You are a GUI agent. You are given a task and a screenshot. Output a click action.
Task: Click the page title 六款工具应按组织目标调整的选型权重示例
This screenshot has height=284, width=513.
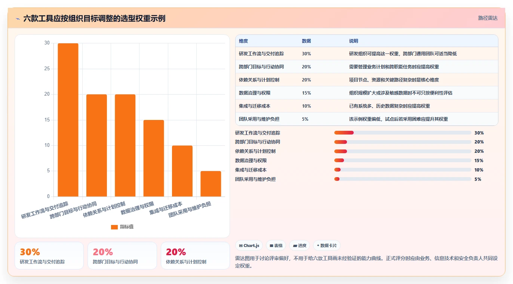[x=94, y=18]
